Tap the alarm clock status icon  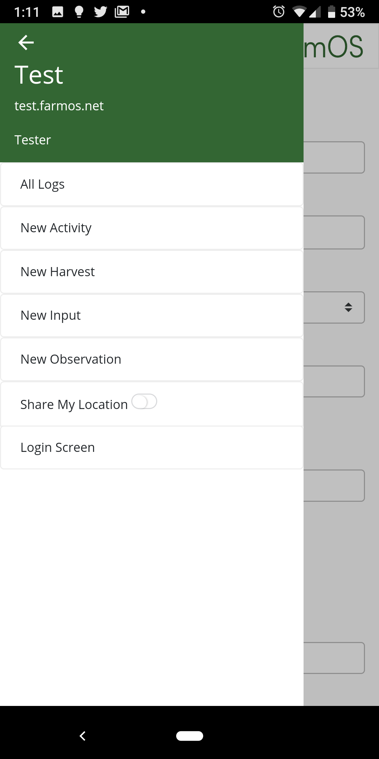click(x=279, y=12)
